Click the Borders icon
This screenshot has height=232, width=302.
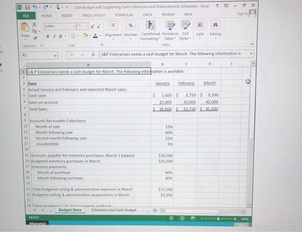pyautogui.click(x=73, y=36)
